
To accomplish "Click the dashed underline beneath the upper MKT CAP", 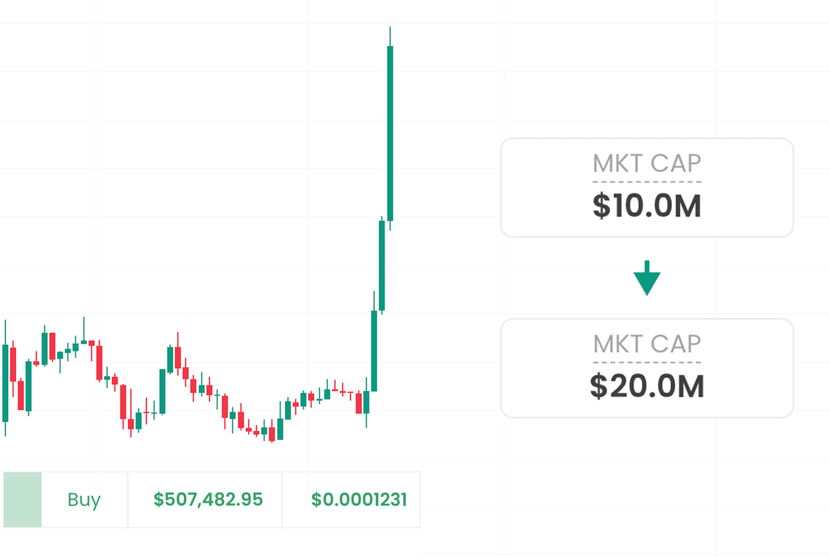I will tap(647, 182).
